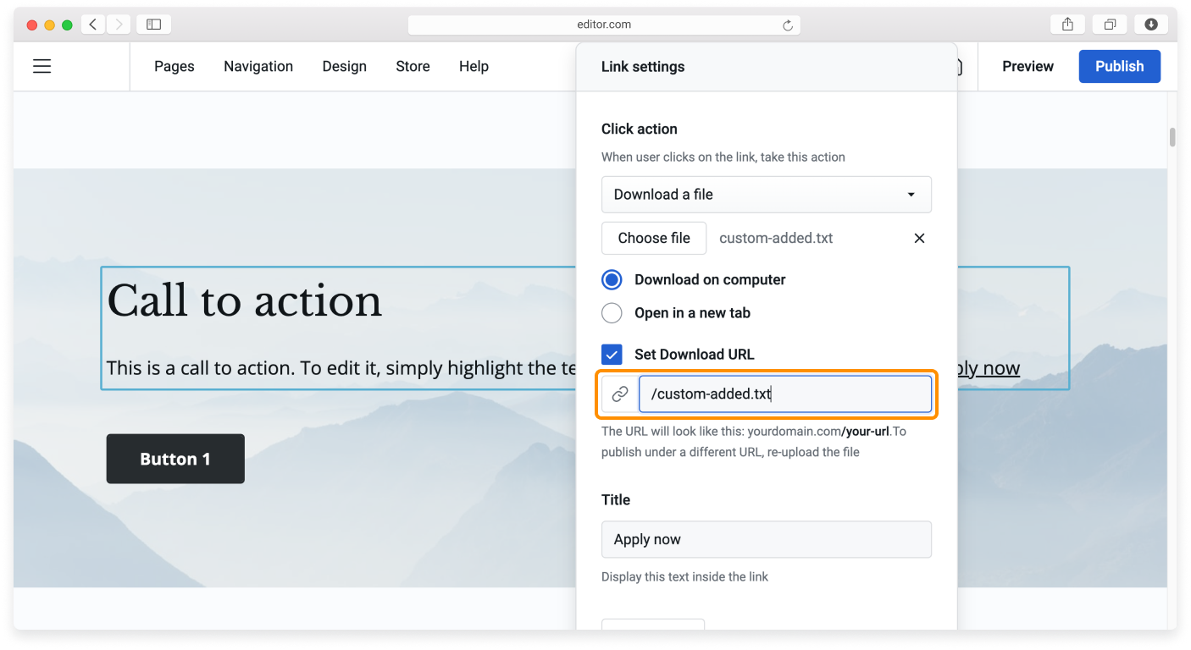The image size is (1191, 650).
Task: Open the hamburger menu in the editor
Action: pos(42,66)
